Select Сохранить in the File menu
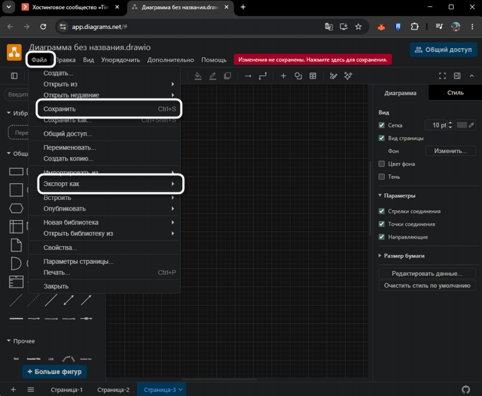 [x=109, y=108]
